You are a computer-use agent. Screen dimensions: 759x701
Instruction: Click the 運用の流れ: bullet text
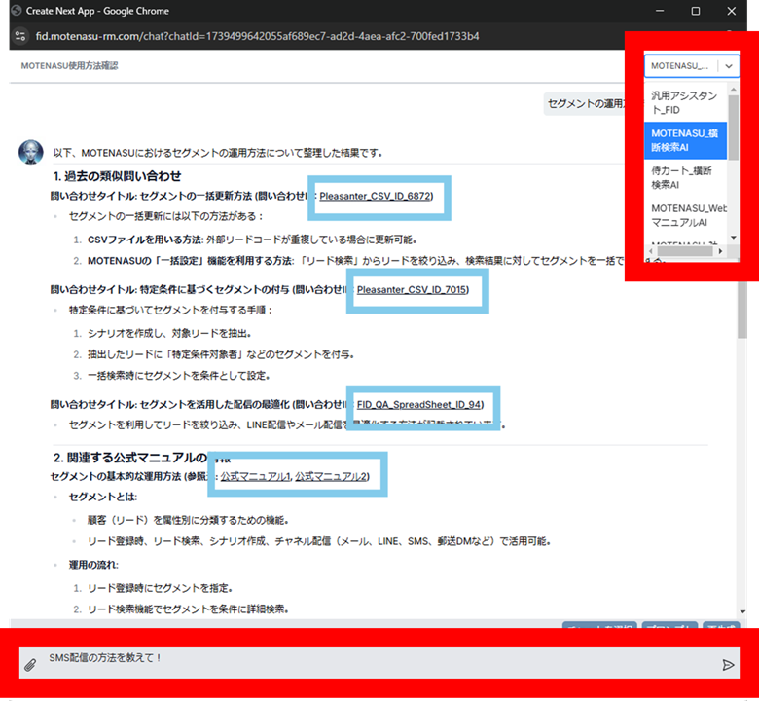coord(94,565)
